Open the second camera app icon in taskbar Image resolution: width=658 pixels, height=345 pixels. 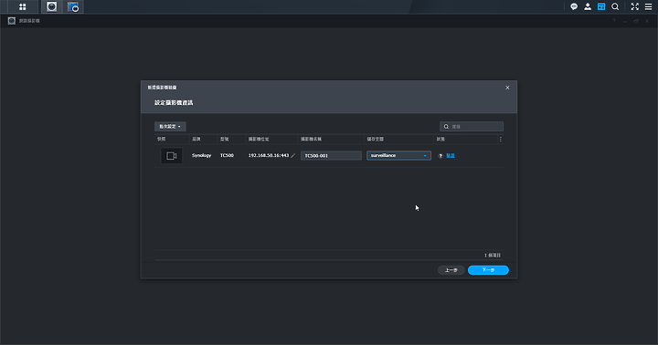tap(73, 6)
